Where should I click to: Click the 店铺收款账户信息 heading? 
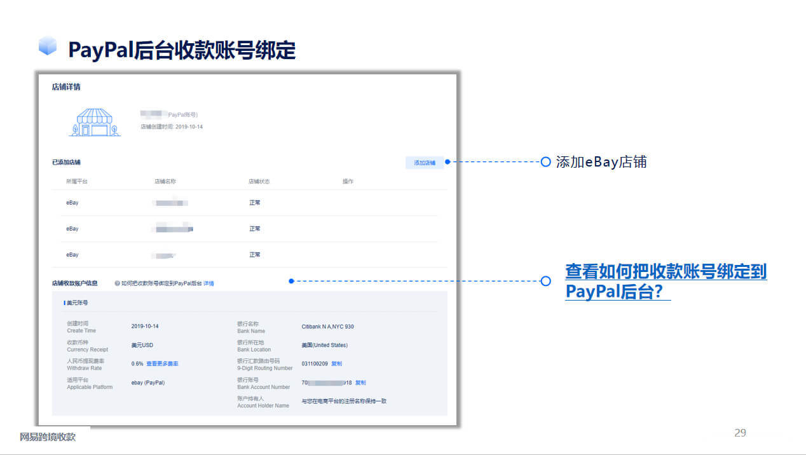[x=75, y=283]
